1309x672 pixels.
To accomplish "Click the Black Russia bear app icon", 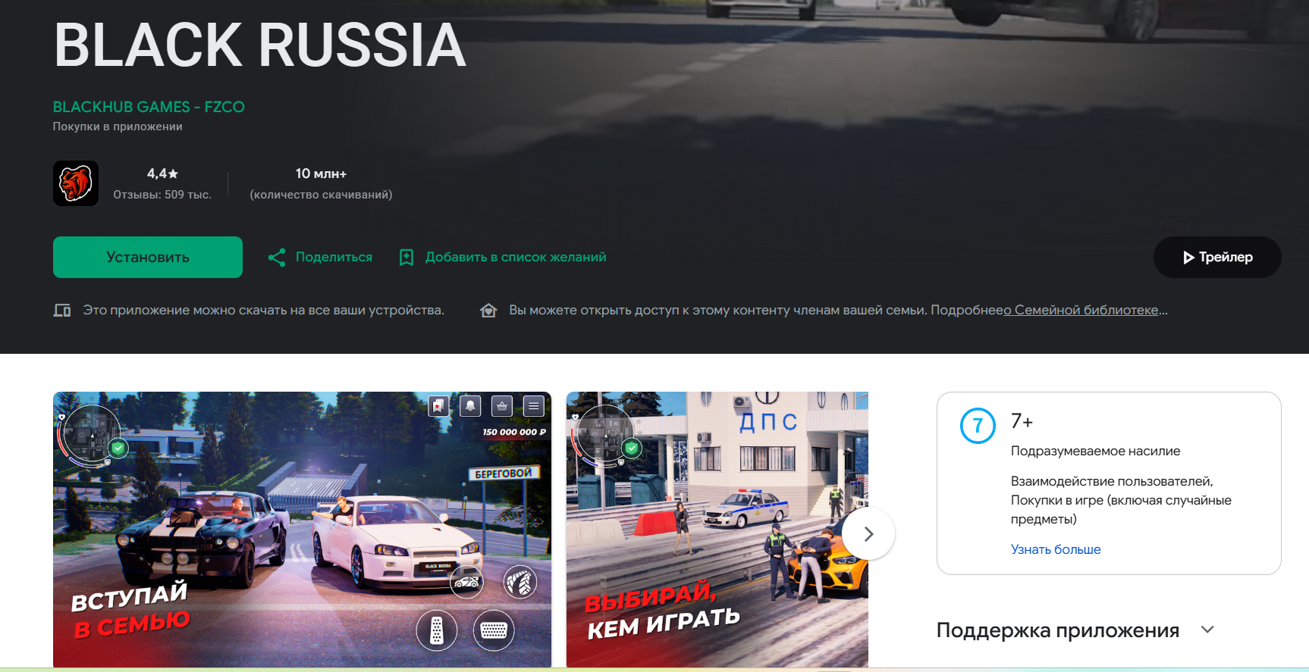I will (x=76, y=183).
